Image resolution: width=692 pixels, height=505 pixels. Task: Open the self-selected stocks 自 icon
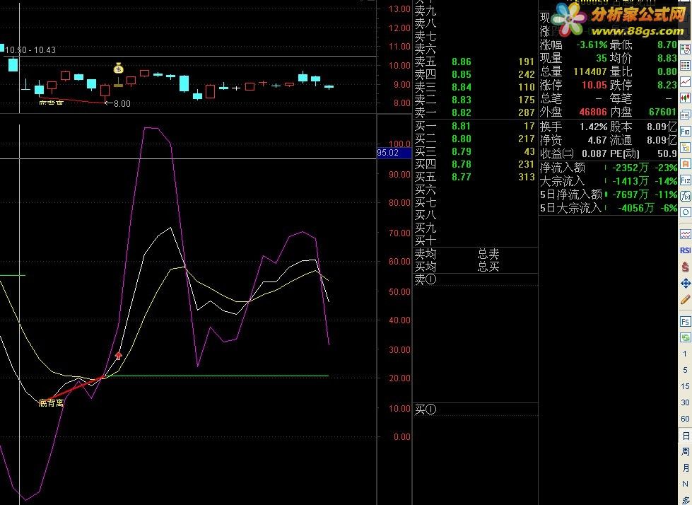tap(686, 164)
